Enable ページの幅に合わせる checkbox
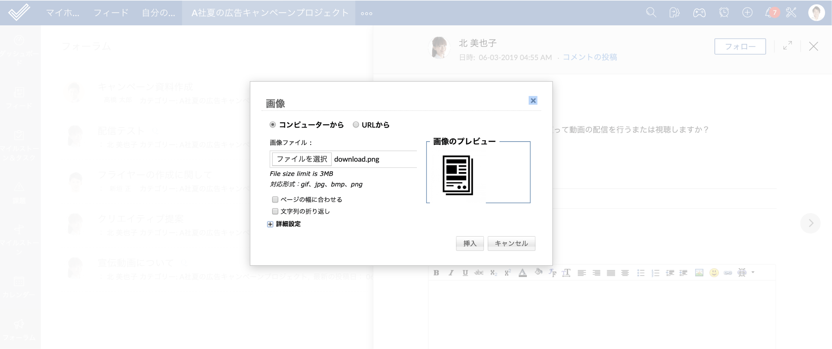 275,199
